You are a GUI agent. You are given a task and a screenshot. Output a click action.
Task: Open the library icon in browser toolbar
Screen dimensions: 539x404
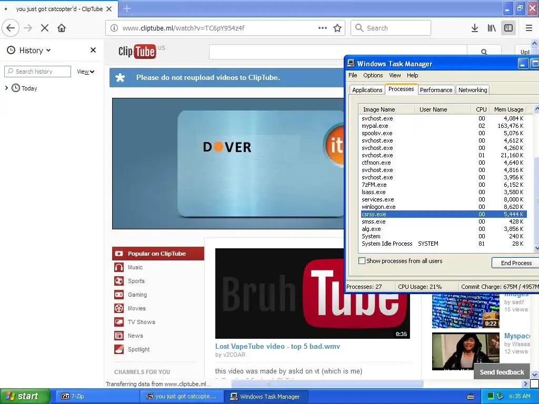coord(492,28)
